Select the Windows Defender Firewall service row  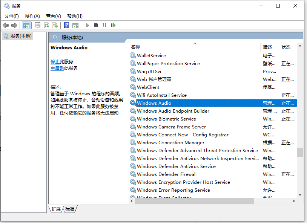click(x=166, y=174)
